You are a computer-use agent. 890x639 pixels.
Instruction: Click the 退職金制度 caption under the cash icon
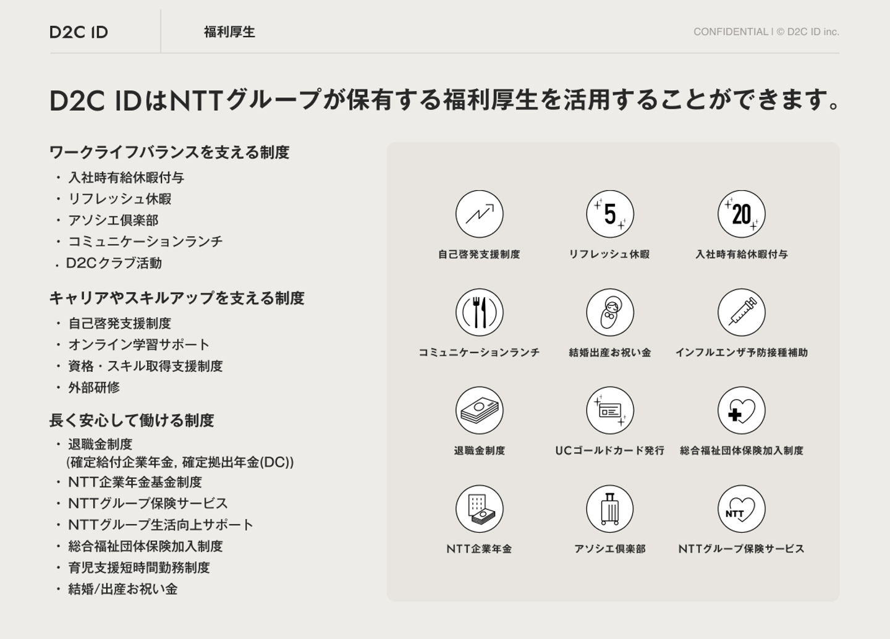click(480, 451)
